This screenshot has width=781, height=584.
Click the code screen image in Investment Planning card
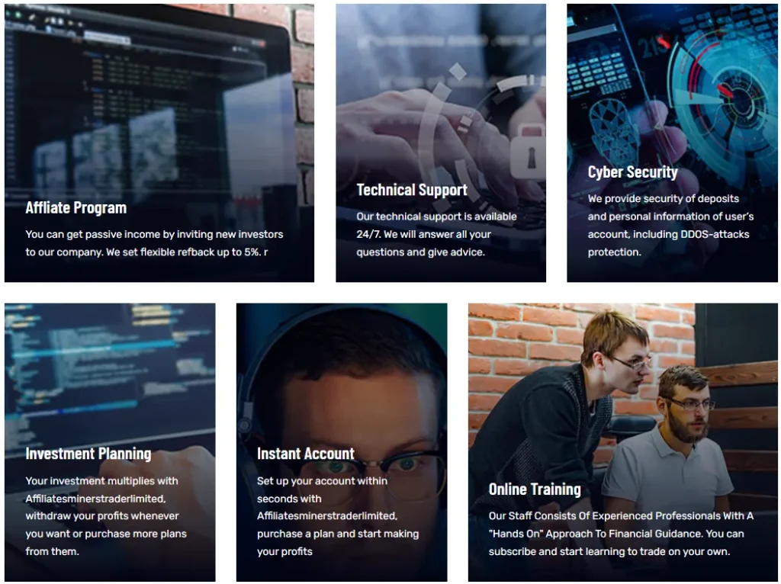(x=110, y=374)
